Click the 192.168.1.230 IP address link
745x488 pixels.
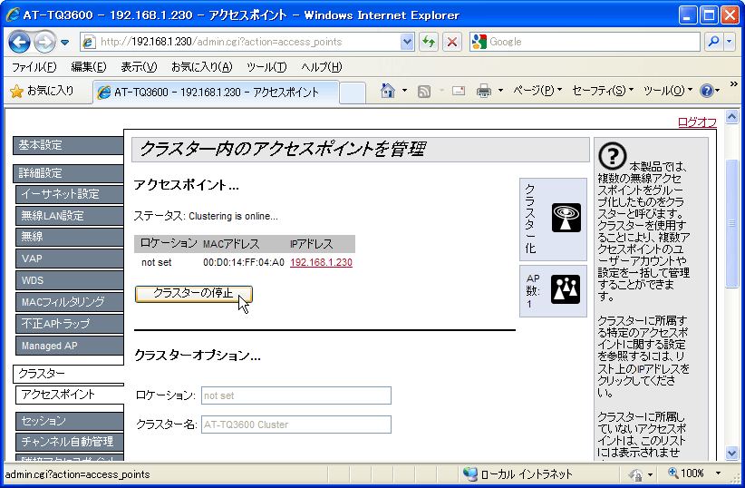point(321,262)
